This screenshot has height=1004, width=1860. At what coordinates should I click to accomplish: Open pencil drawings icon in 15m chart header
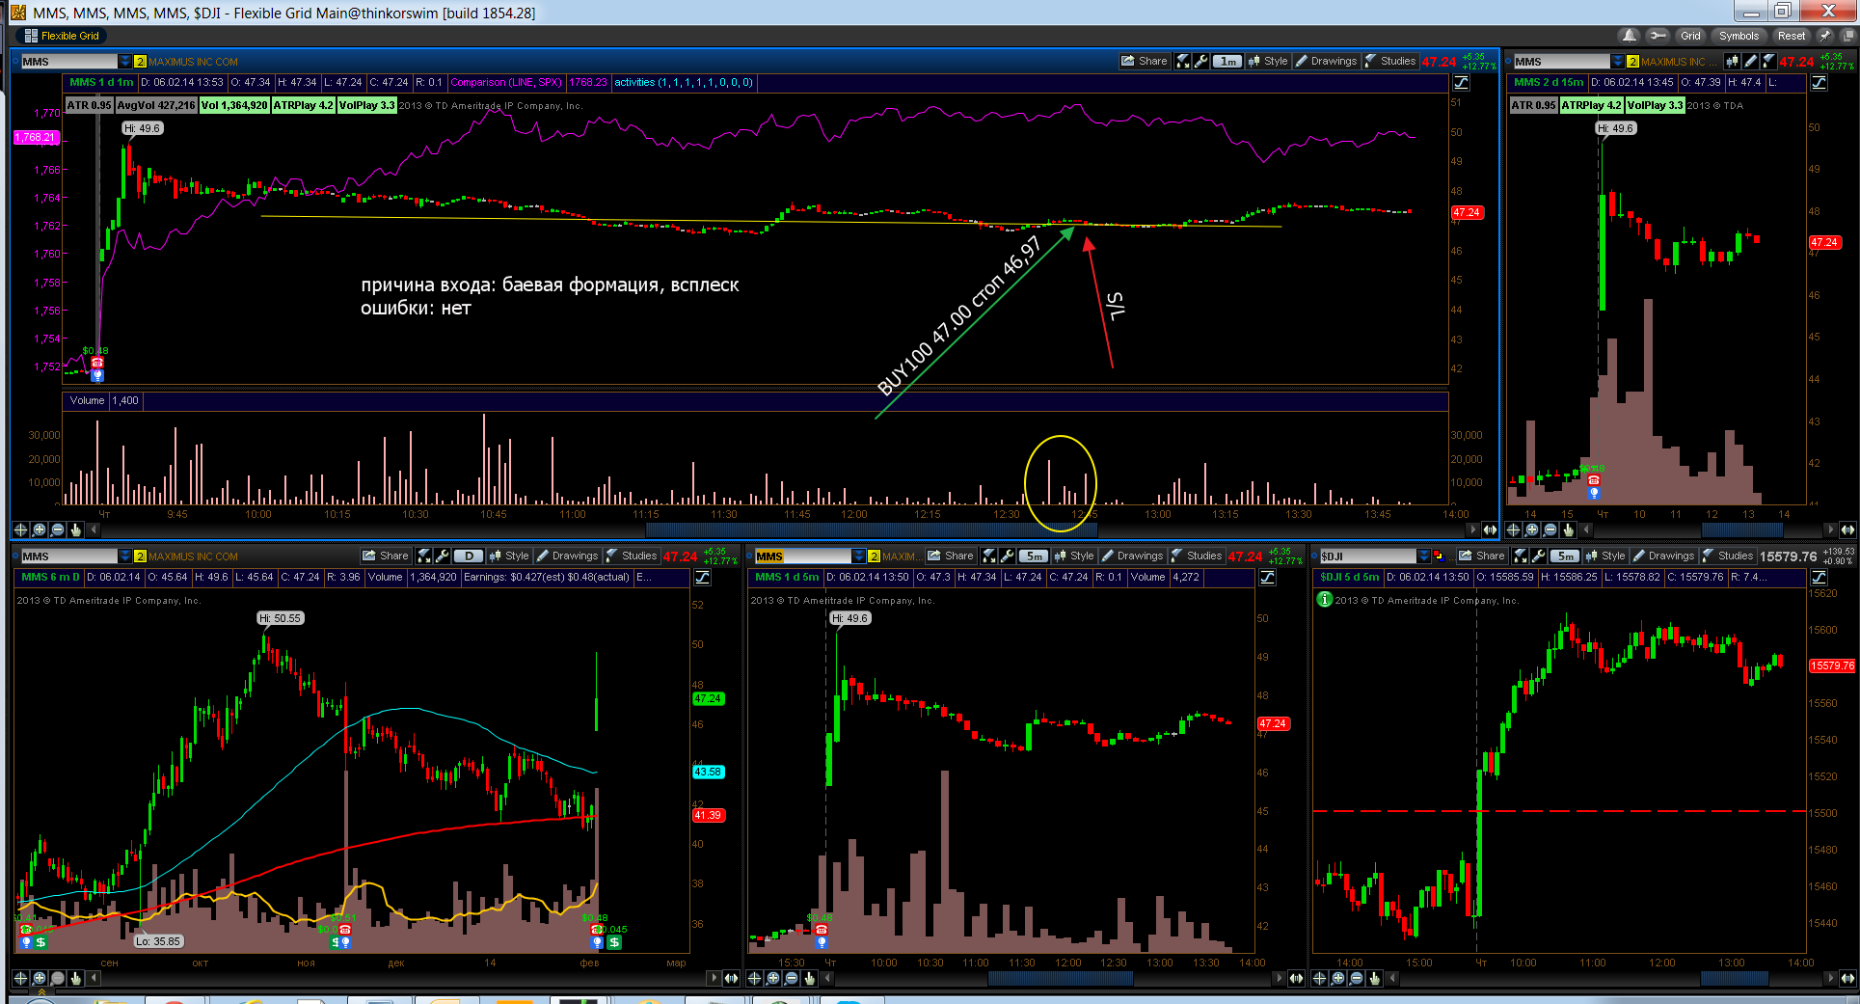coord(1750,61)
